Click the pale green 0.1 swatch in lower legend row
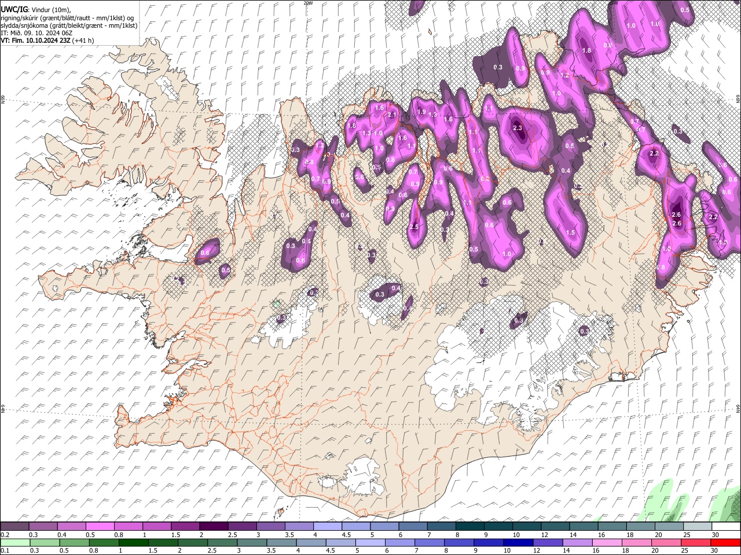This screenshot has height=555, width=741. click(x=14, y=542)
